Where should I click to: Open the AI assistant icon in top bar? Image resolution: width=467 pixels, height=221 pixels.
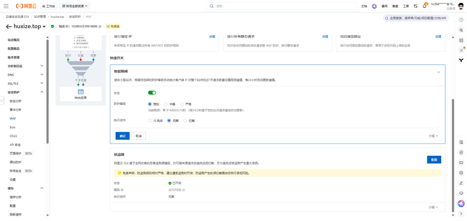pos(374,6)
